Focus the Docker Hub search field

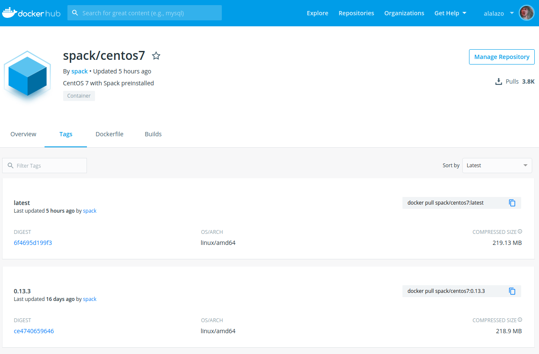[145, 13]
